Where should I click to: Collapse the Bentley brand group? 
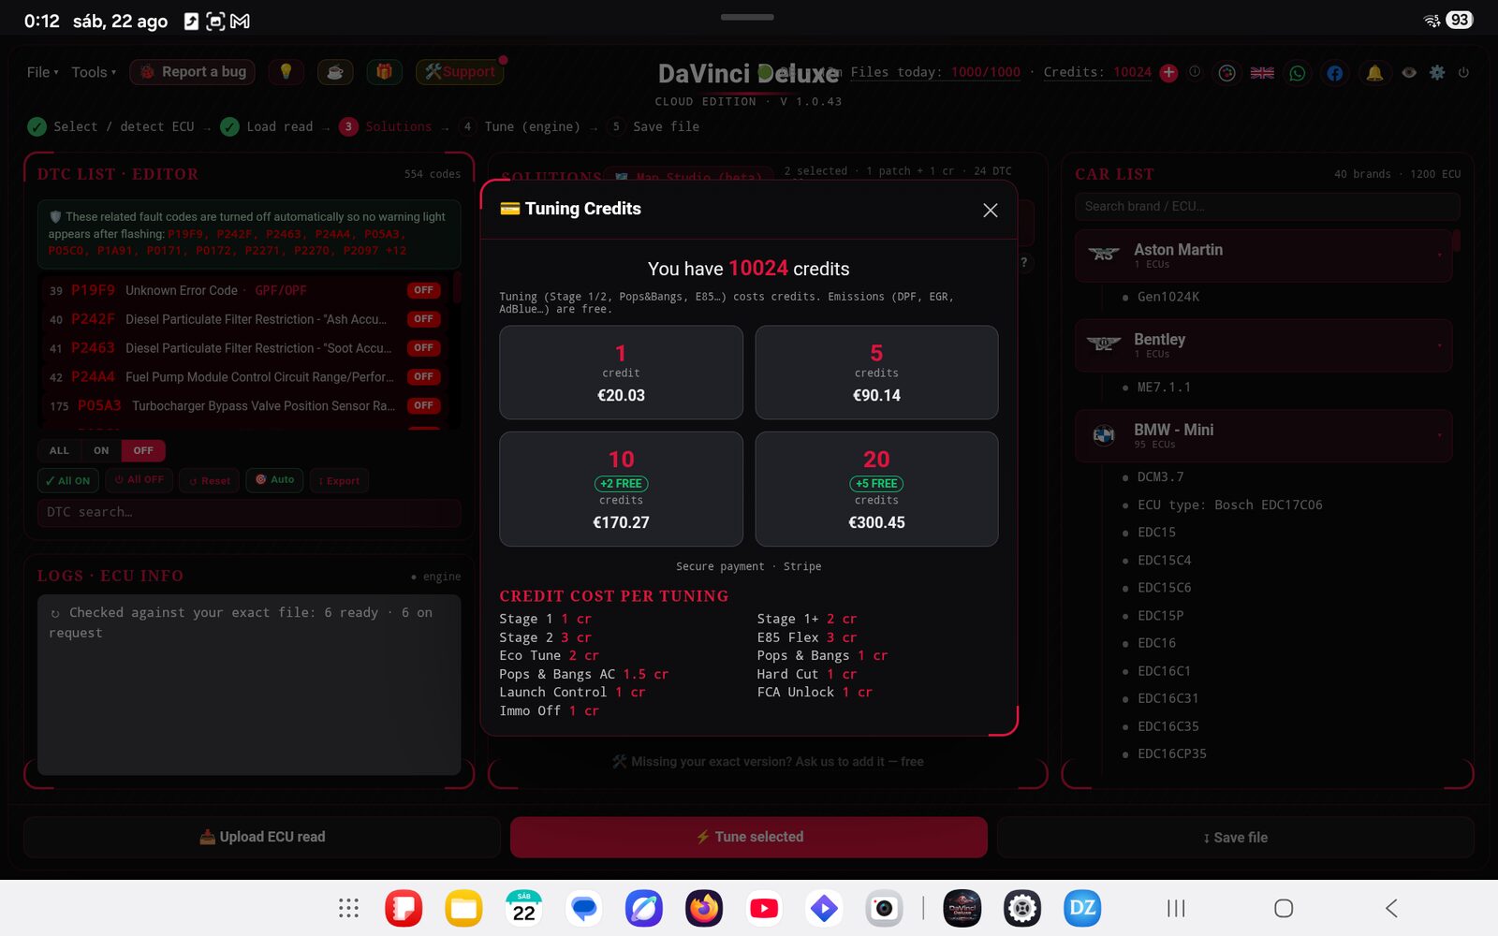1263,345
